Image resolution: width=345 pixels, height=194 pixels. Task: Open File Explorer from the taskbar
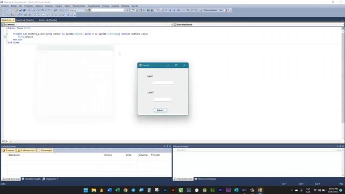[x=94, y=190]
